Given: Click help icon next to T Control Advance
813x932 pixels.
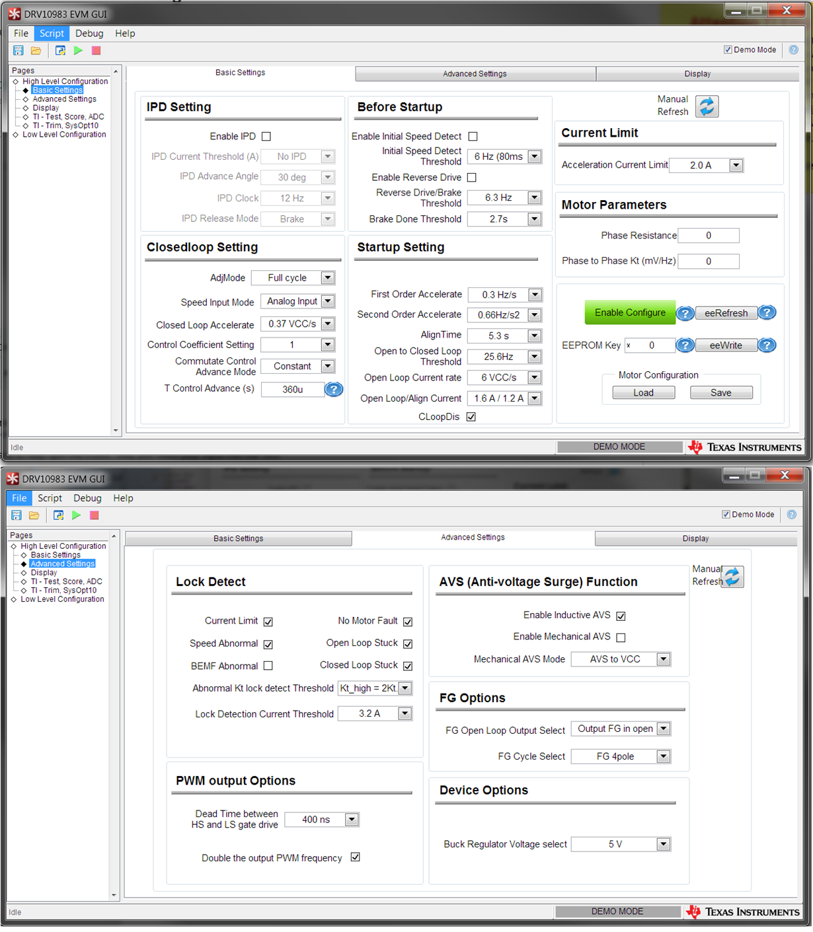Looking at the screenshot, I should [x=334, y=389].
